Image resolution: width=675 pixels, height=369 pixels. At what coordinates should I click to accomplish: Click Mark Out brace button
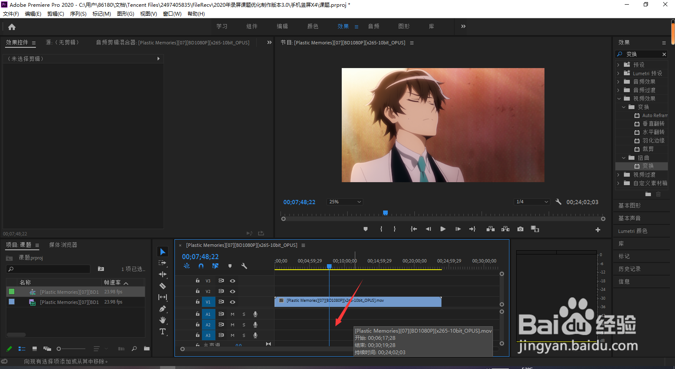click(395, 229)
